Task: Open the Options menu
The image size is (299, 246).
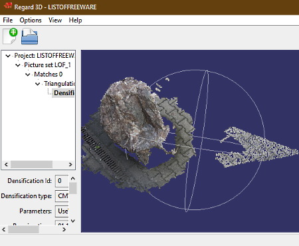Action: pyautogui.click(x=31, y=20)
